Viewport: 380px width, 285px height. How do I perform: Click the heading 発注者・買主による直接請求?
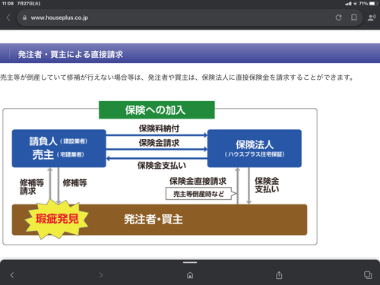[x=71, y=54]
